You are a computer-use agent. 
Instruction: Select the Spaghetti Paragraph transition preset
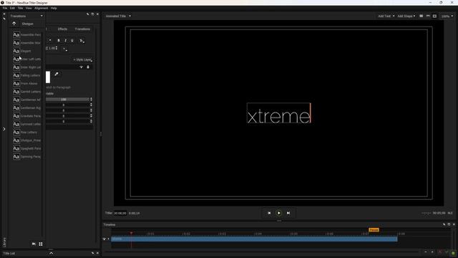[27, 148]
